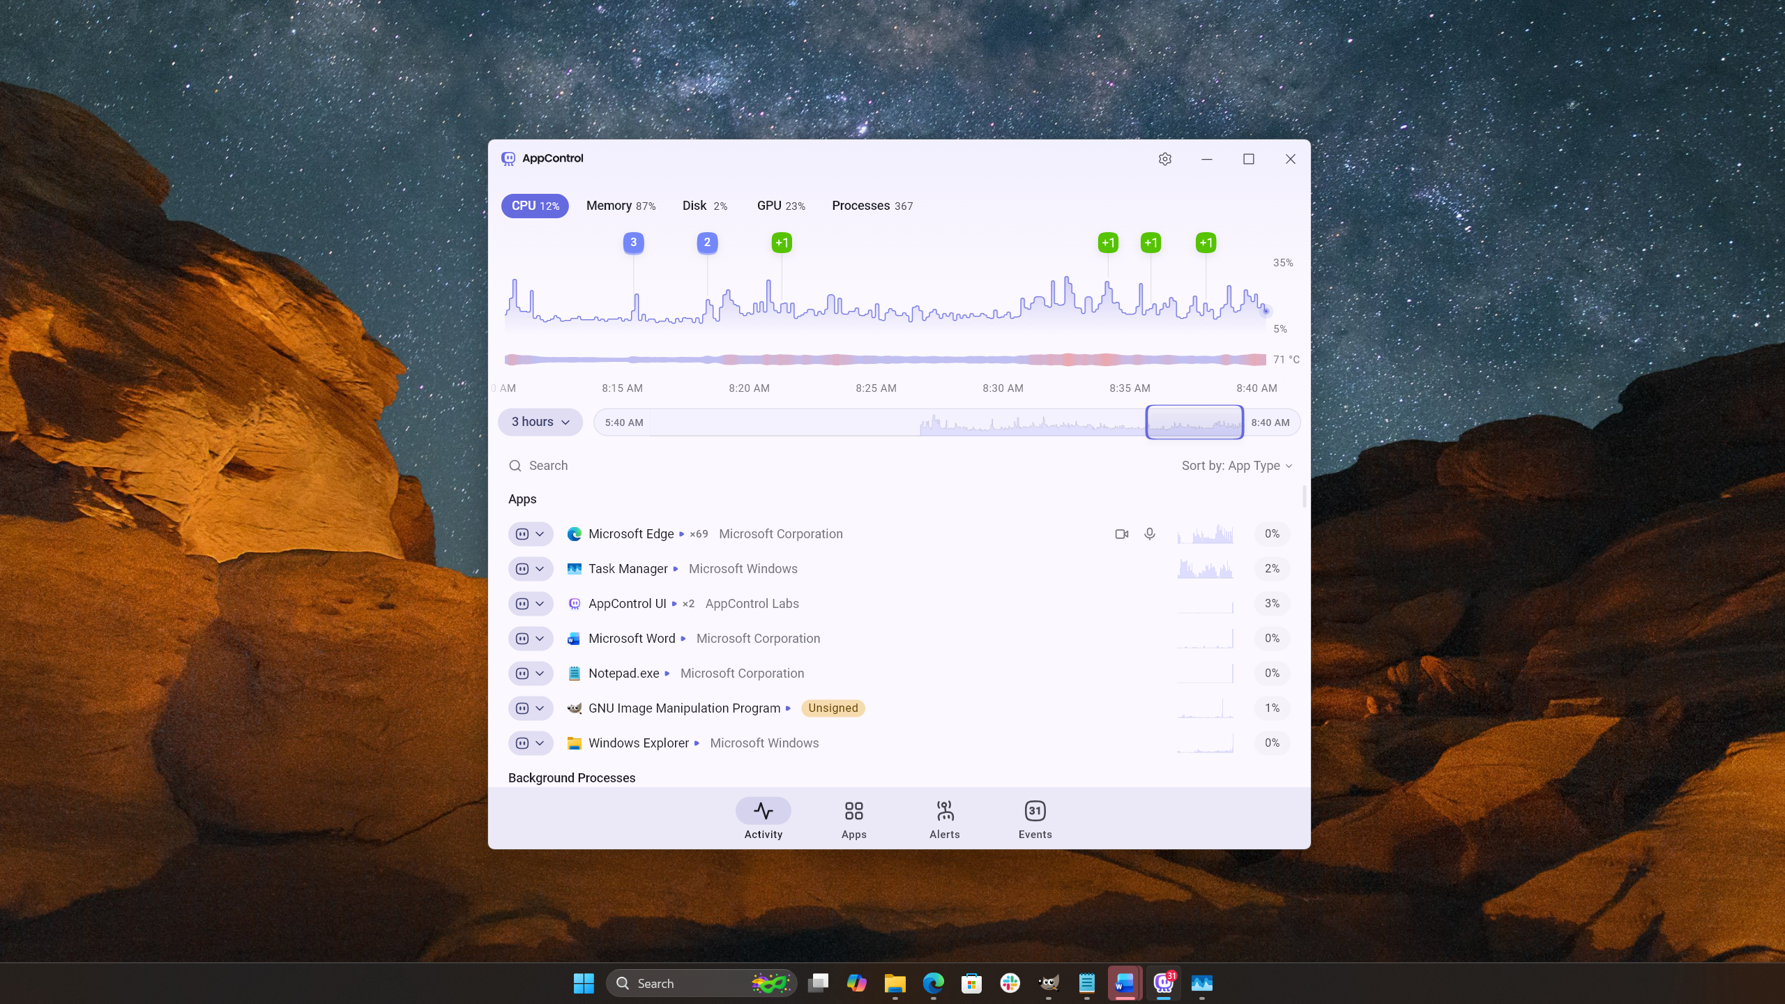Show the Processes list with 367 entries
This screenshot has width=1785, height=1004.
[x=871, y=206]
